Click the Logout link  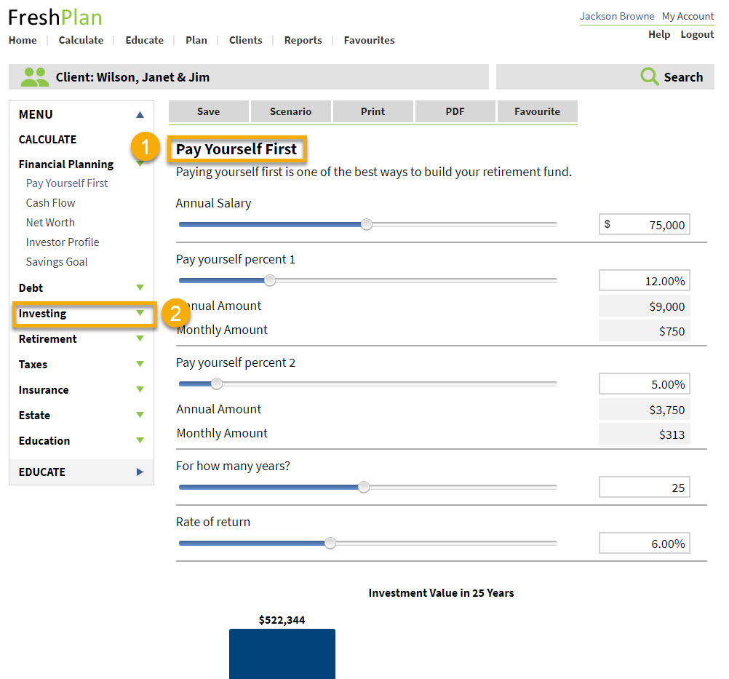(x=697, y=34)
